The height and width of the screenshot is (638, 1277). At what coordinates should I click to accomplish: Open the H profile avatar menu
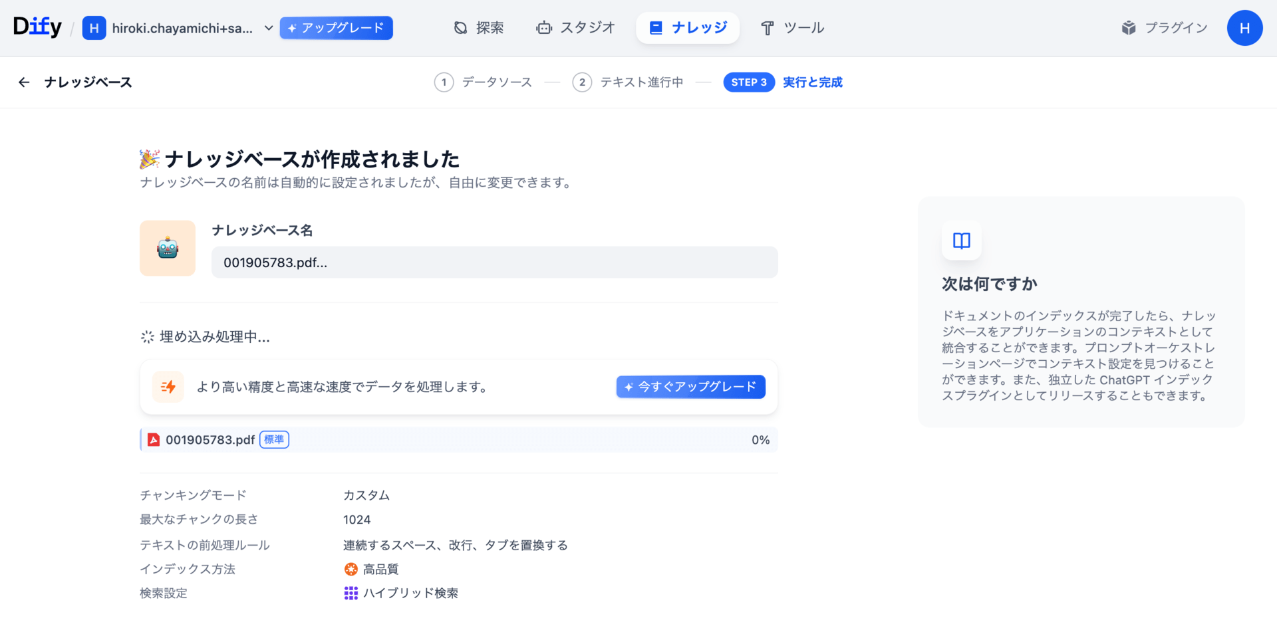coord(1244,27)
